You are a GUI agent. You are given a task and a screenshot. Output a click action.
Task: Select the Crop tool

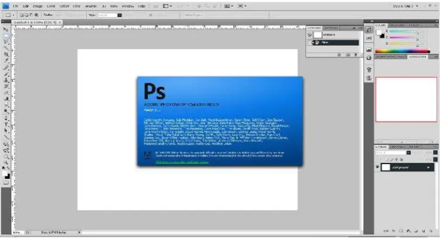[6, 54]
